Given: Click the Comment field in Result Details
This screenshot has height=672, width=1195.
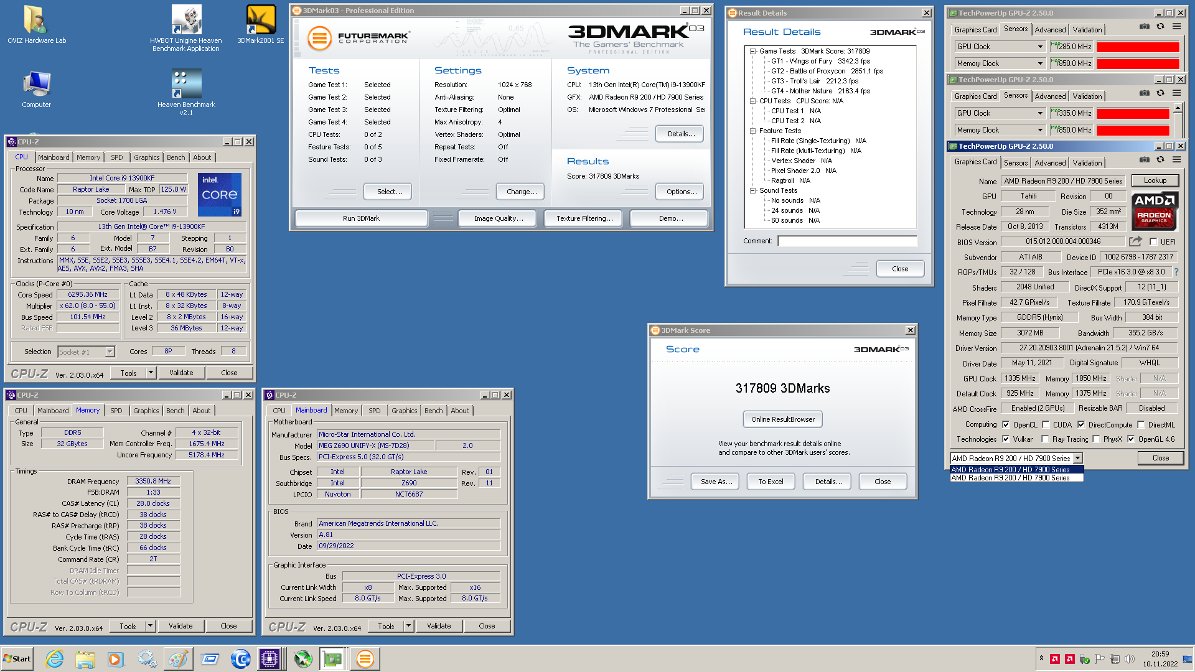Looking at the screenshot, I should (847, 241).
